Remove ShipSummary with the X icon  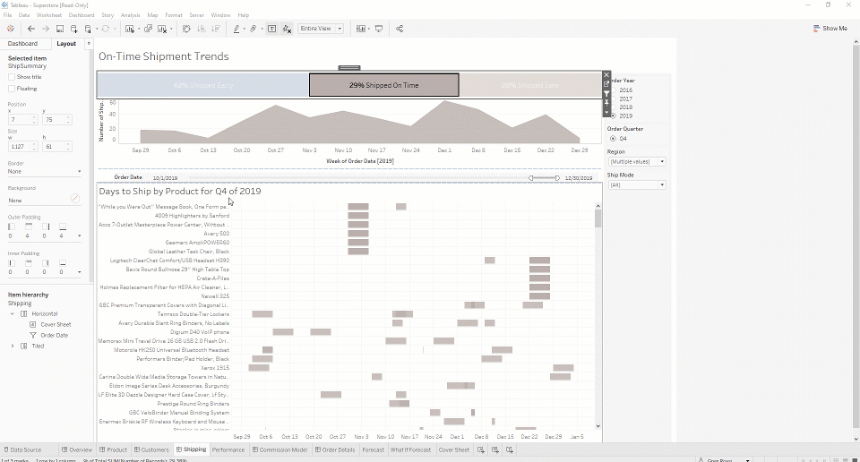[606, 75]
